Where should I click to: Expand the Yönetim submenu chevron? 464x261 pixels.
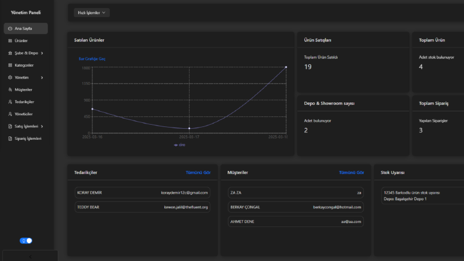(x=42, y=77)
